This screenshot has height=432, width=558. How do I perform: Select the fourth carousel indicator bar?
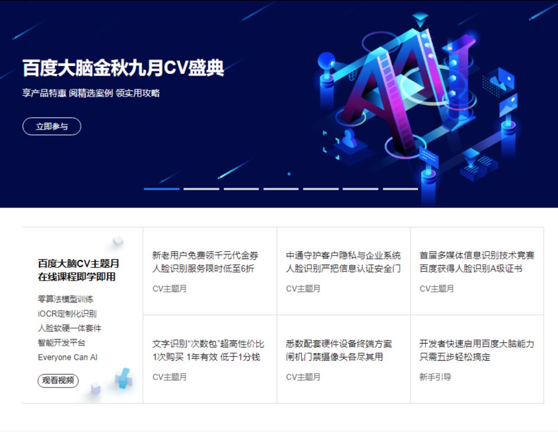pyautogui.click(x=281, y=189)
